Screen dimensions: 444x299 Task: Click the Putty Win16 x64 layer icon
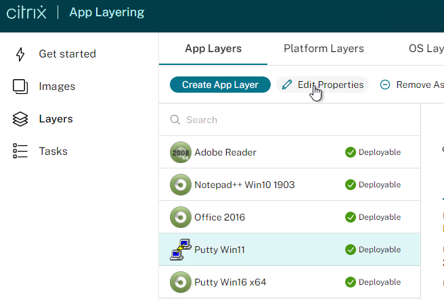pos(180,282)
